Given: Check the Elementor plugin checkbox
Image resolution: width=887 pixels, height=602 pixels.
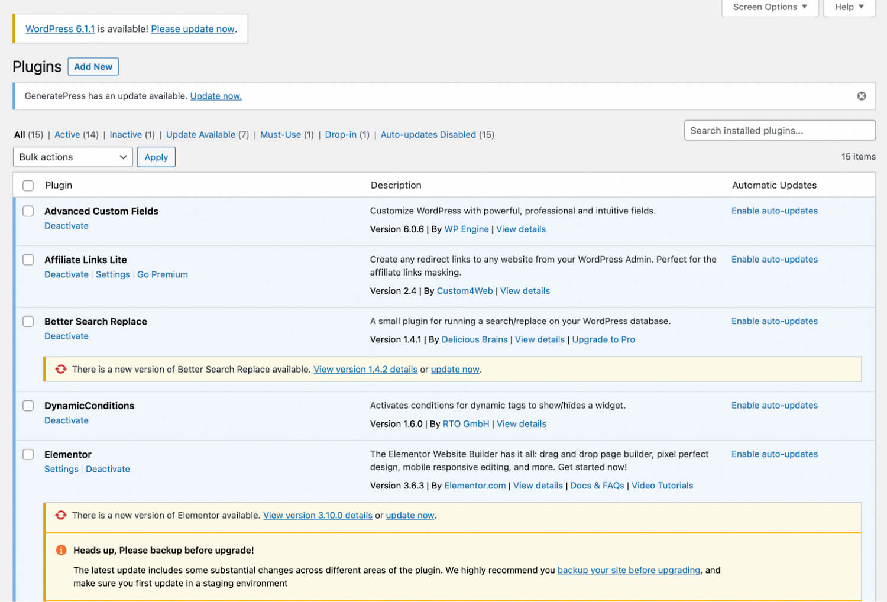Looking at the screenshot, I should point(28,454).
